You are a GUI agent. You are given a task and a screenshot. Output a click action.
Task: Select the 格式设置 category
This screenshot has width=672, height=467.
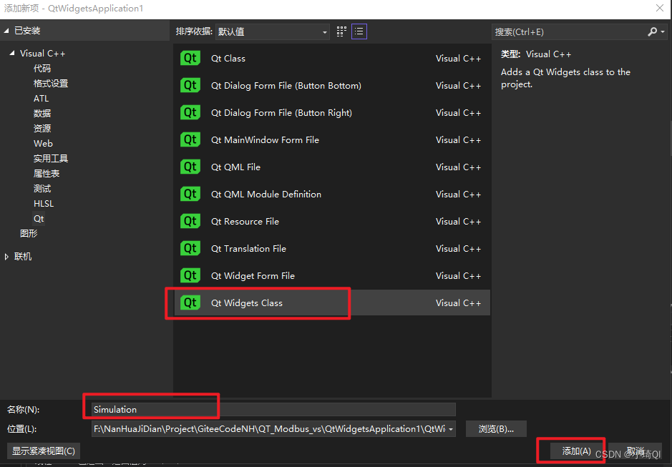pos(51,84)
